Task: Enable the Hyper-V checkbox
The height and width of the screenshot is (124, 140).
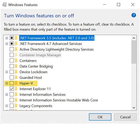Action: [12, 83]
